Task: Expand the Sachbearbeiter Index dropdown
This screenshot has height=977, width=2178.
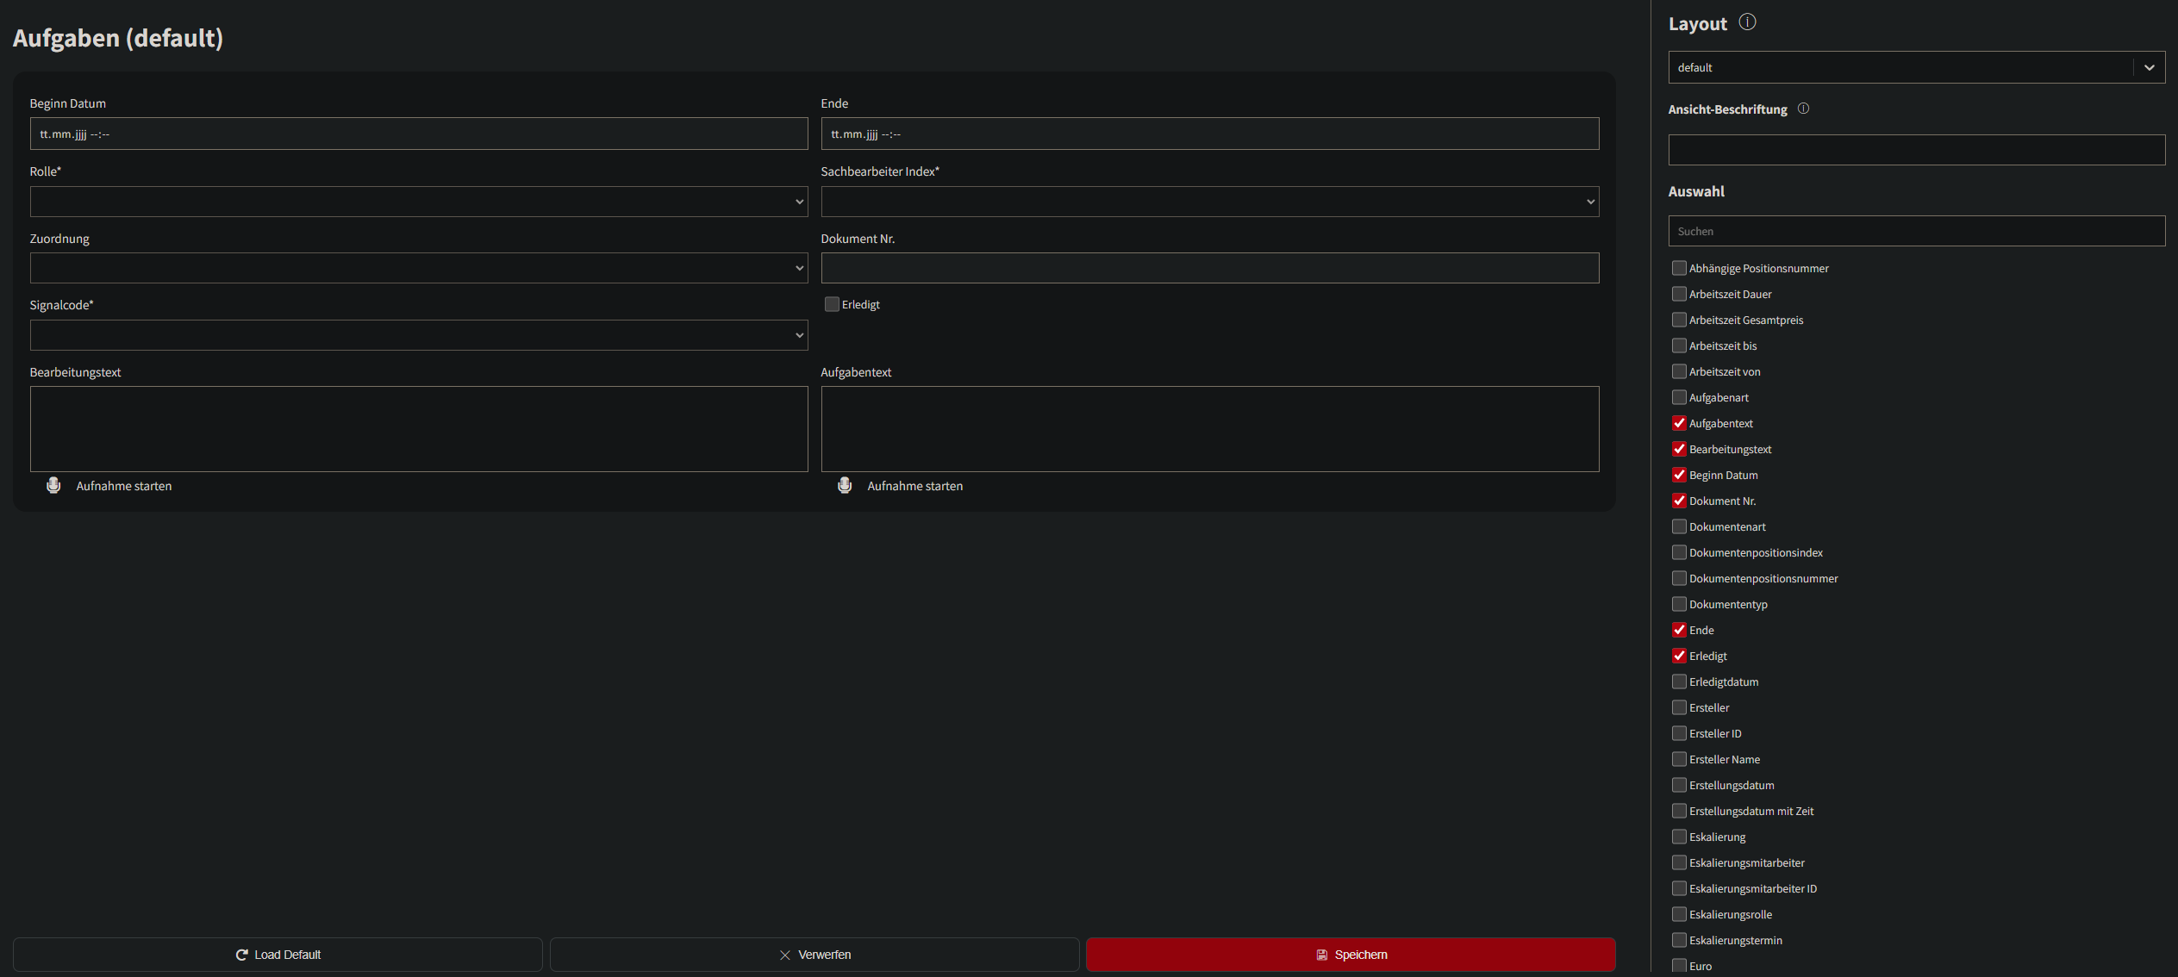Action: coord(1209,202)
